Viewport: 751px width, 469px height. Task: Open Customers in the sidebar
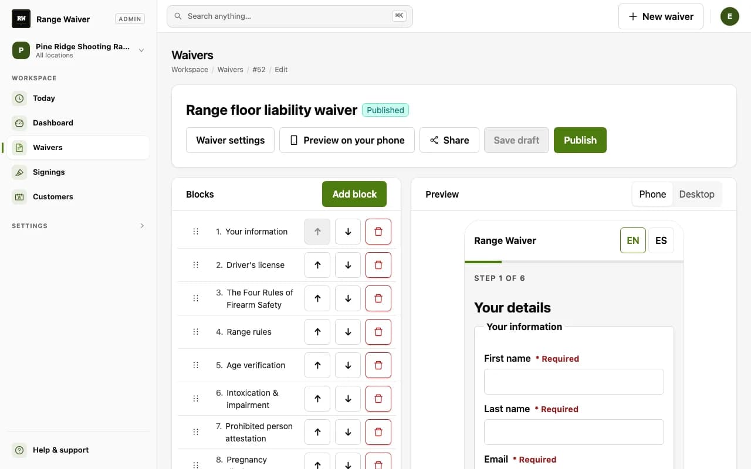click(79, 197)
